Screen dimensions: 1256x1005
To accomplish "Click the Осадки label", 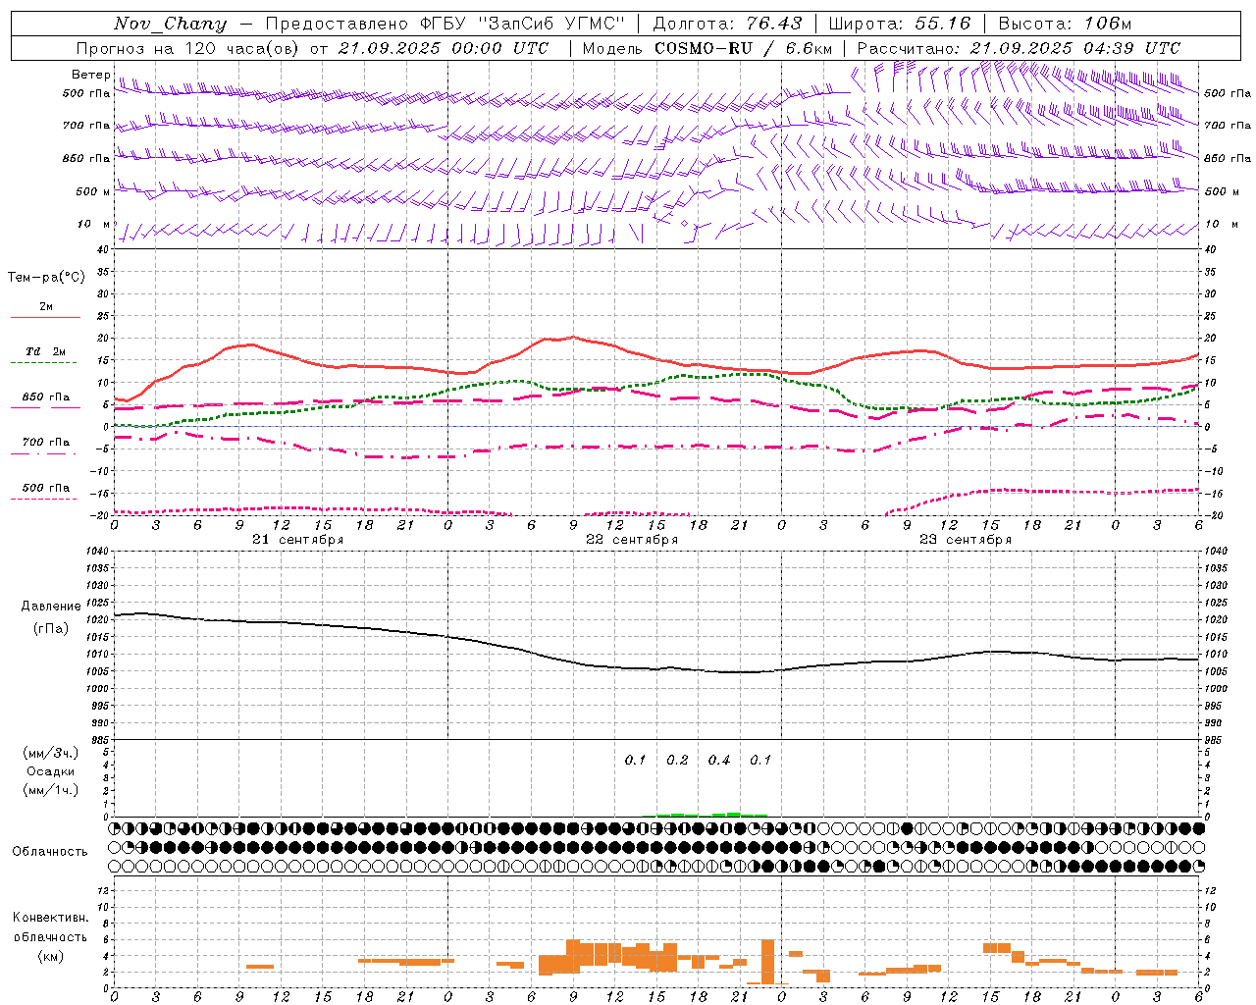I will (x=51, y=771).
